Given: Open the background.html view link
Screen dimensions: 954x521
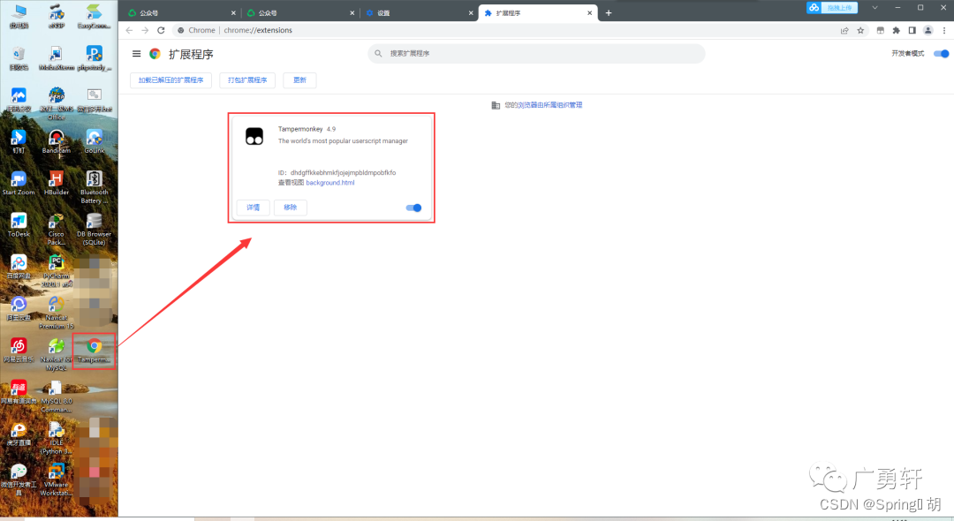Looking at the screenshot, I should point(329,183).
